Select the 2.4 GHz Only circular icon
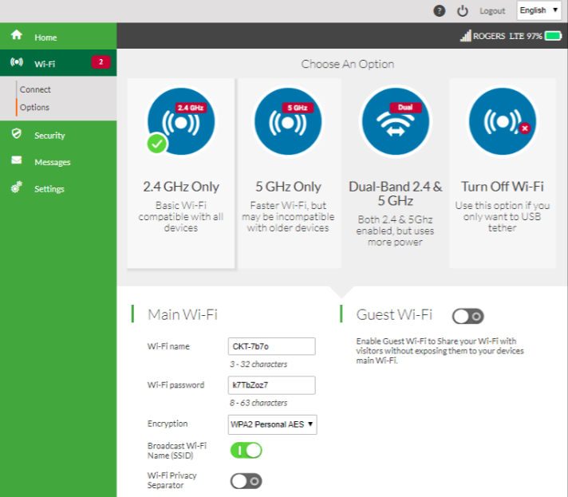This screenshot has height=497, width=568. [x=181, y=121]
